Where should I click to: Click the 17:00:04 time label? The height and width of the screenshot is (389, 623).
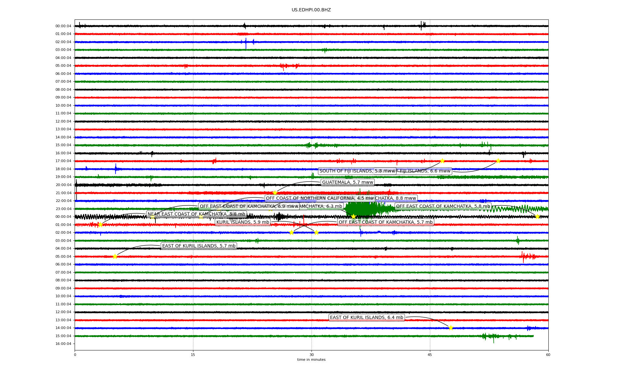point(63,161)
